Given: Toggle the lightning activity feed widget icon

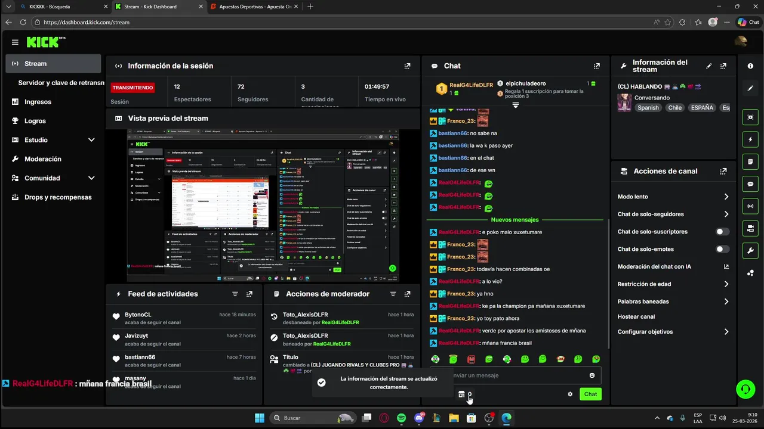Looking at the screenshot, I should coord(750,139).
